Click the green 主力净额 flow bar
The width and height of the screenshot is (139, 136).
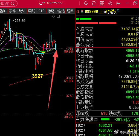tap(105, 119)
